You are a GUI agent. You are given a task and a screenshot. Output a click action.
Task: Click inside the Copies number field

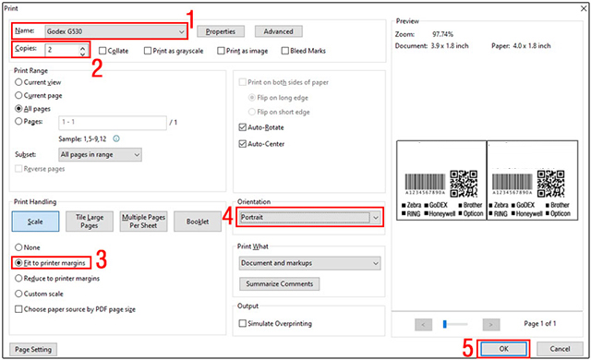tap(62, 50)
